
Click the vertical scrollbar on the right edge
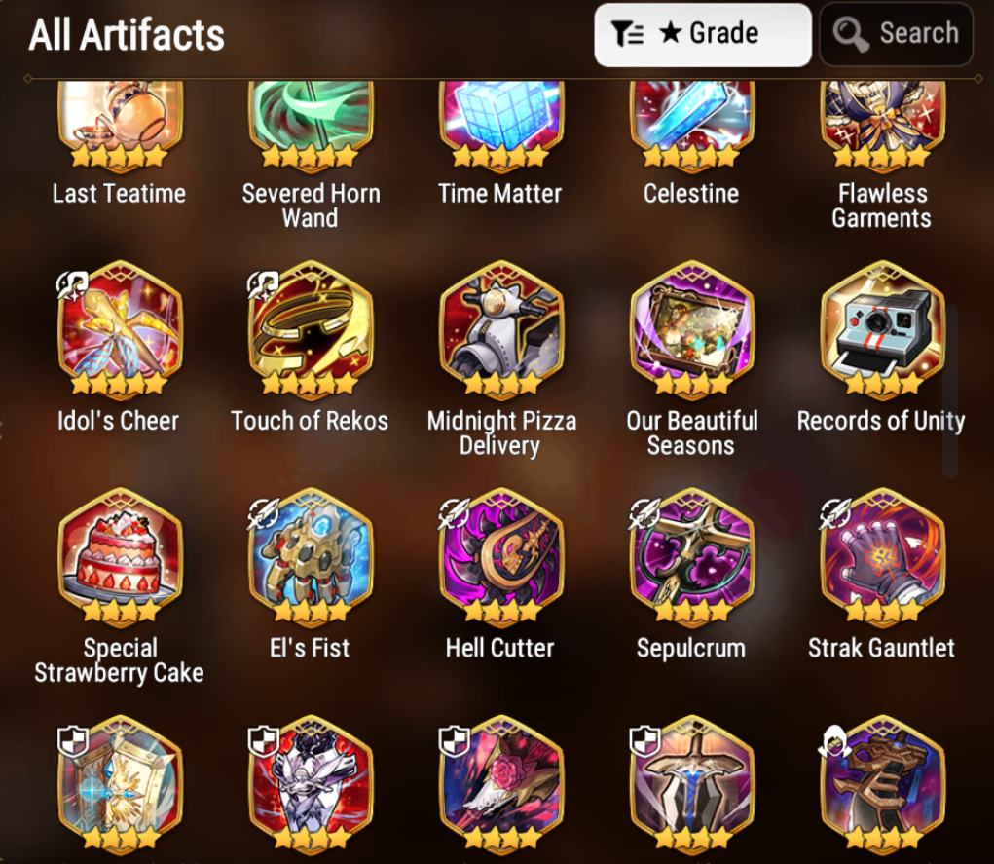pos(949,391)
